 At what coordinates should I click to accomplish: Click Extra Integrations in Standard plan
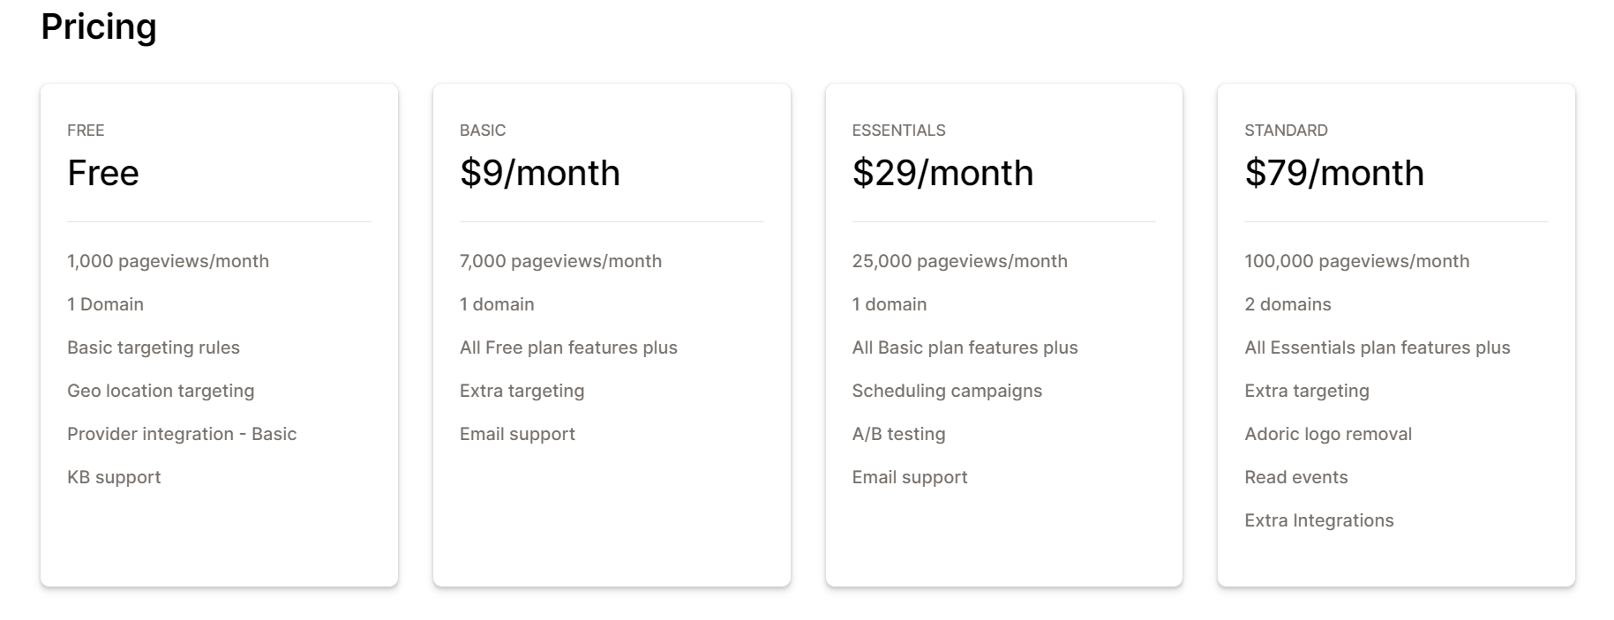point(1318,520)
